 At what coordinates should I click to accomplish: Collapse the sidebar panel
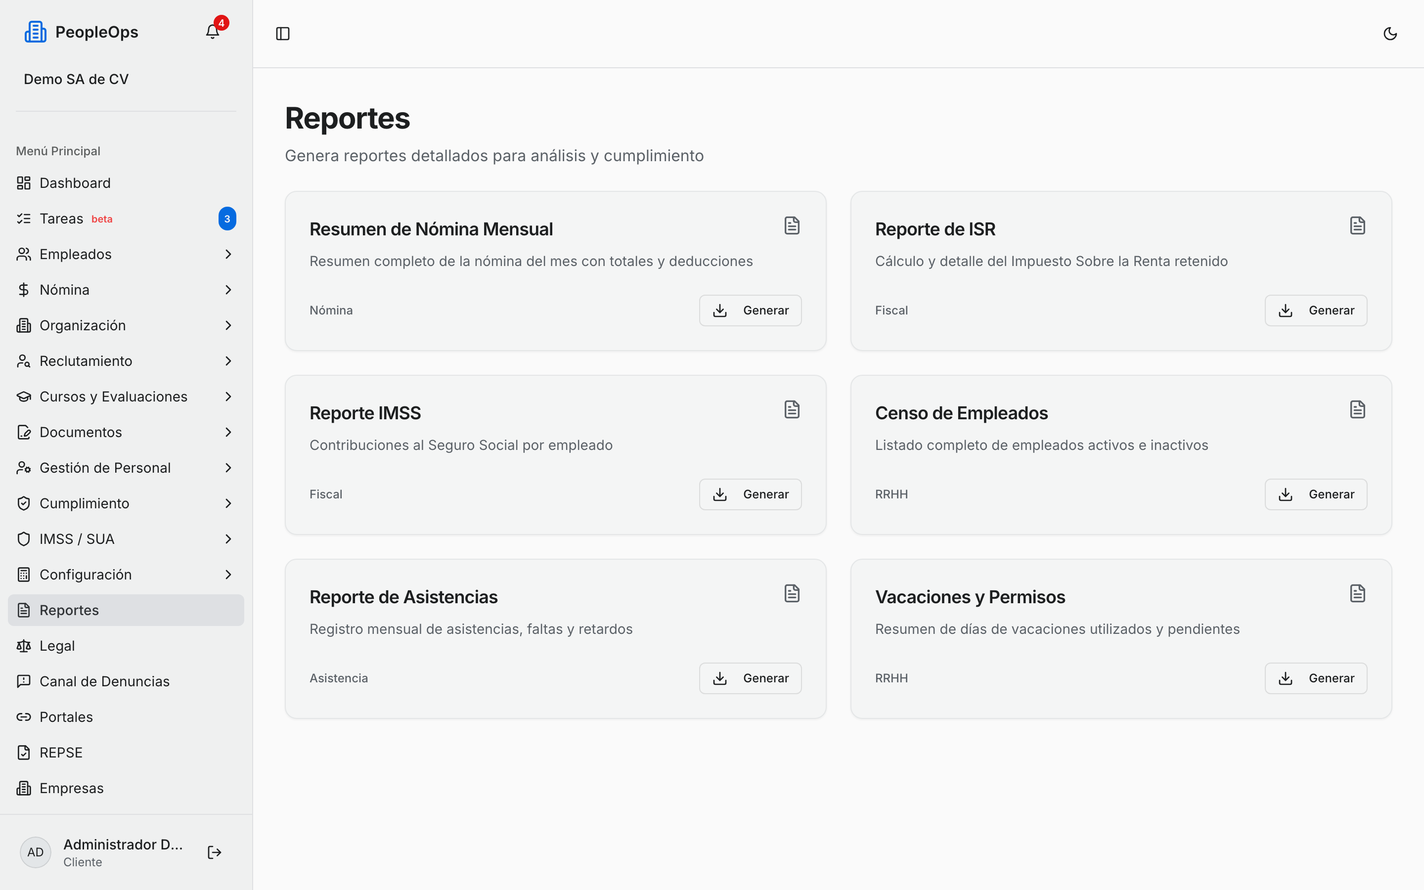click(282, 34)
